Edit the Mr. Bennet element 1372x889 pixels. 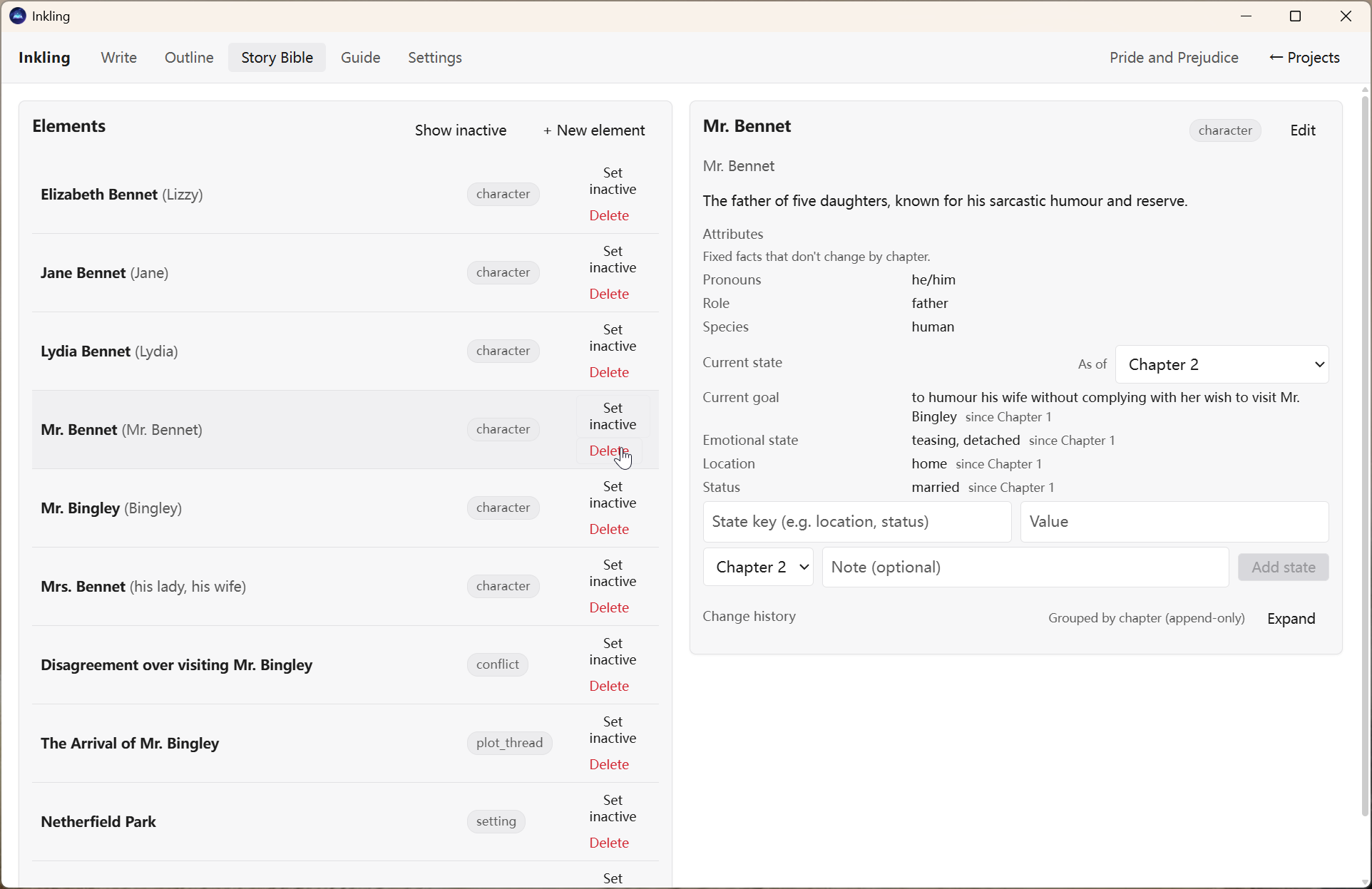click(x=1303, y=130)
